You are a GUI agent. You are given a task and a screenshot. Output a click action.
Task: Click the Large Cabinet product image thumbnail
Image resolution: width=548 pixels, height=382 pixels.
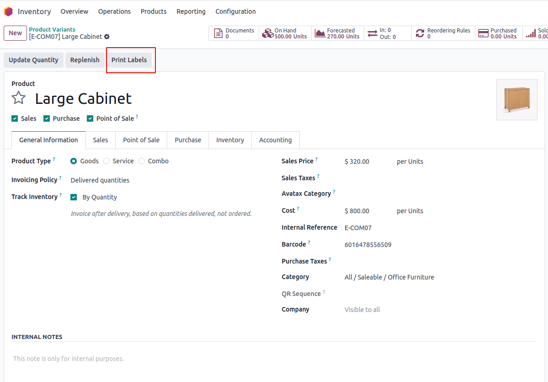pos(517,100)
